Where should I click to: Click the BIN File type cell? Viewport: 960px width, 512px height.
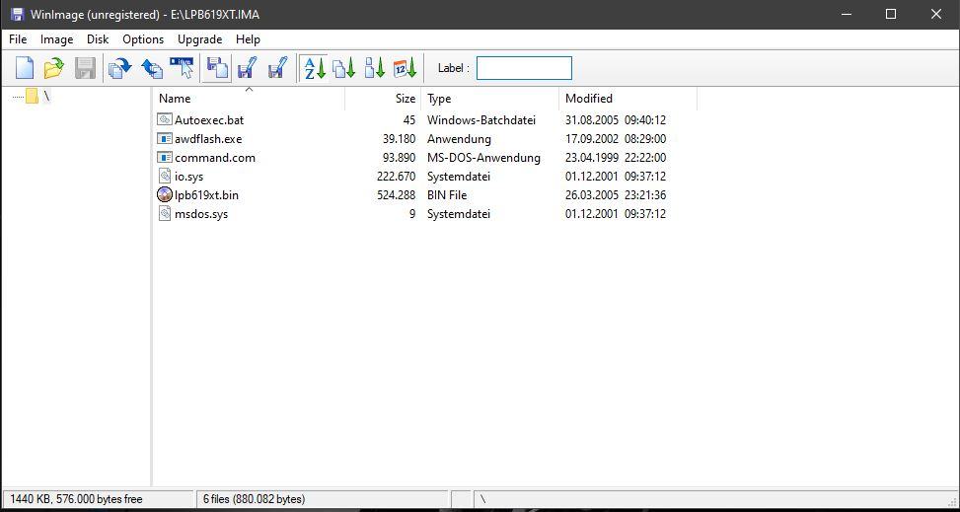(x=447, y=195)
